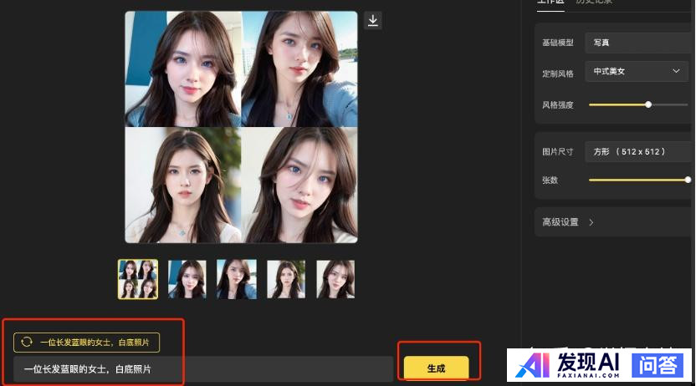Click the refresh icon in the prompt suggestion chip
Screen dimensions: 696x386
27,342
